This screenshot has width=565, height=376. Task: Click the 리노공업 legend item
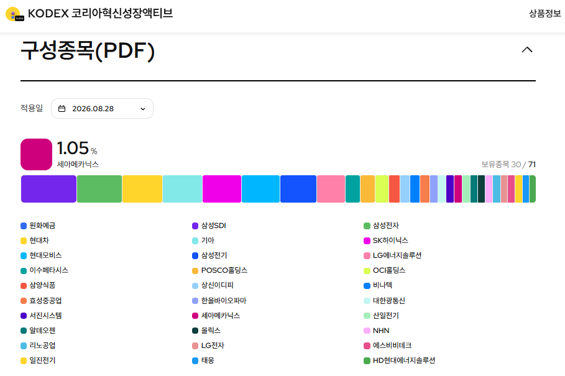[38, 346]
